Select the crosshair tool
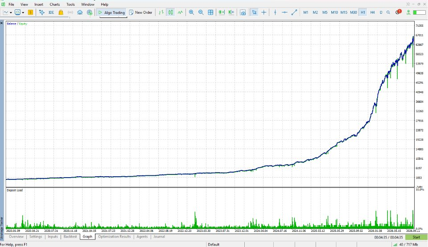The height and width of the screenshot is (247, 428). (263, 12)
